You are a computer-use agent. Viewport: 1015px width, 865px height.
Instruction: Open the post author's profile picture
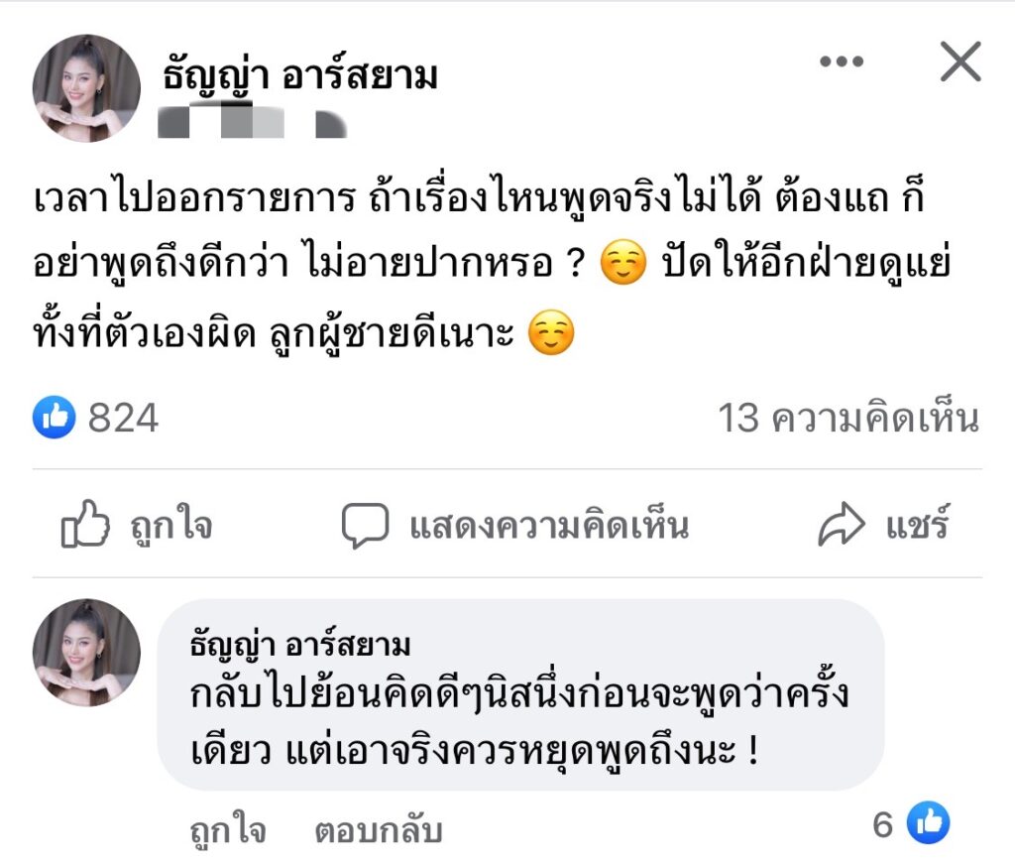[x=86, y=88]
